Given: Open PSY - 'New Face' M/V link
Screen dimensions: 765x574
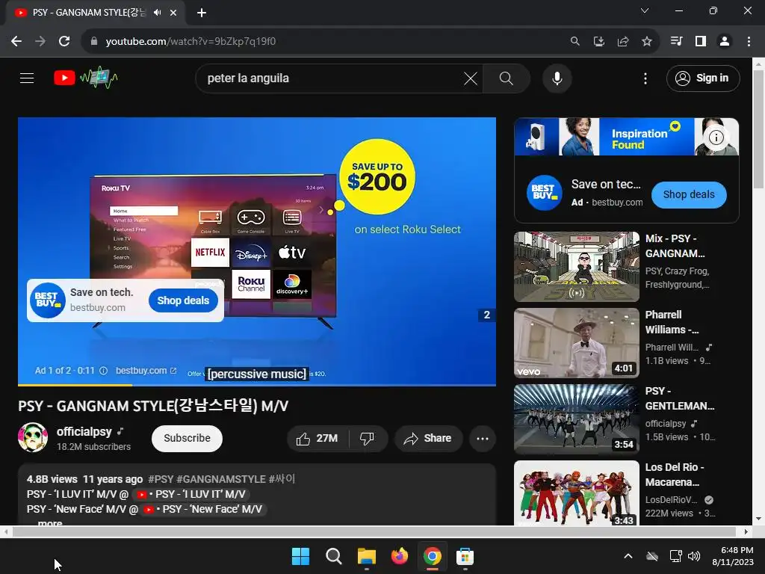Looking at the screenshot, I should [203, 510].
